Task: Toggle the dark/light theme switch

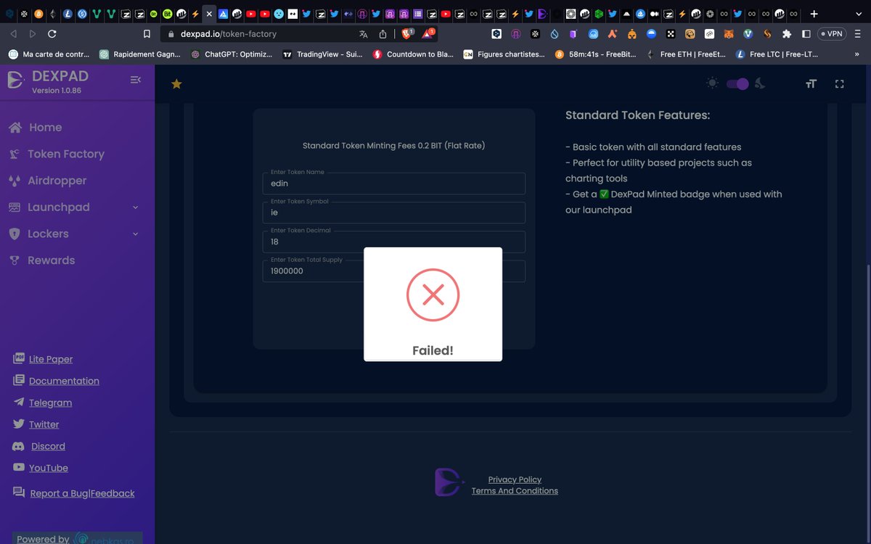Action: [737, 84]
